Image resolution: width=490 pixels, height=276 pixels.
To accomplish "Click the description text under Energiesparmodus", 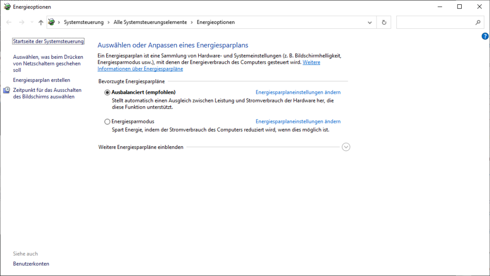I will tap(221, 130).
